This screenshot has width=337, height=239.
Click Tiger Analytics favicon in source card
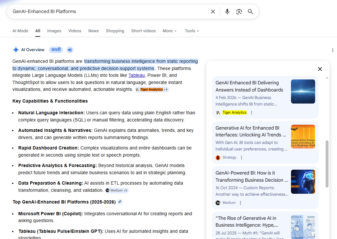coord(218,112)
